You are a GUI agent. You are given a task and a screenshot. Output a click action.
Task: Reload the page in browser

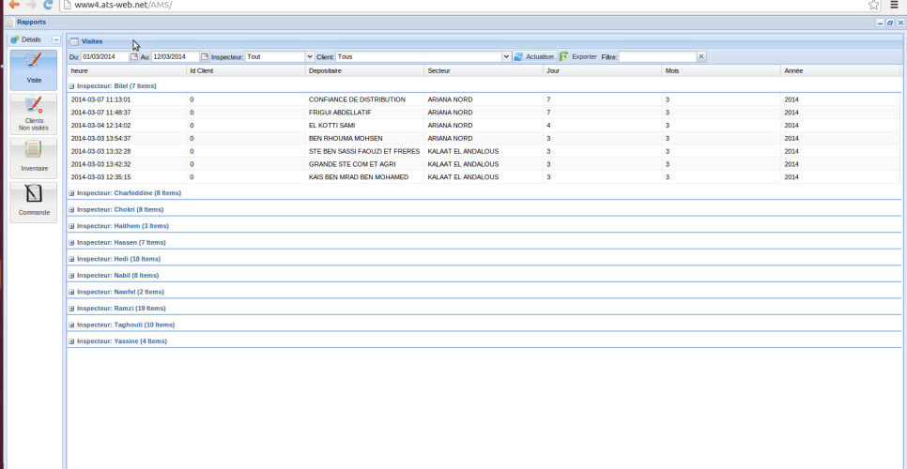click(48, 6)
